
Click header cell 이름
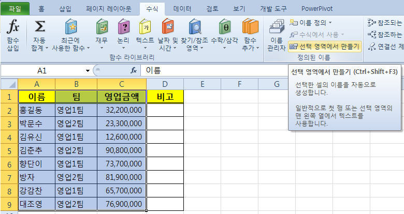pyautogui.click(x=37, y=97)
